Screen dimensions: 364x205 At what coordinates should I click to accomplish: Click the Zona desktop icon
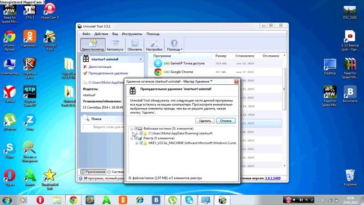click(30, 122)
